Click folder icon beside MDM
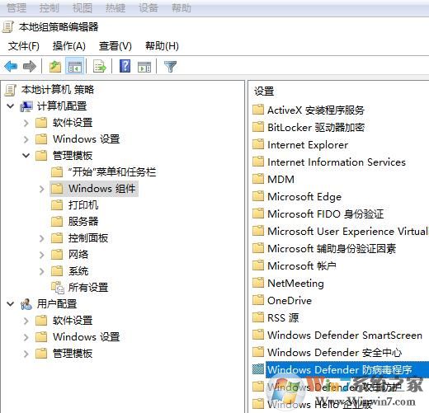This screenshot has width=429, height=413. pos(258,179)
